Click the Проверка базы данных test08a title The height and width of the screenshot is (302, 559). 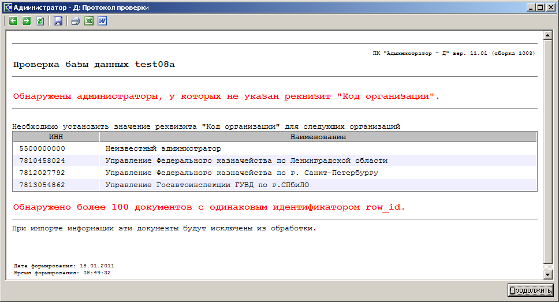tap(94, 65)
